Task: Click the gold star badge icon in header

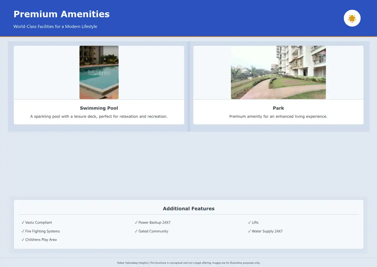Action: (x=352, y=18)
